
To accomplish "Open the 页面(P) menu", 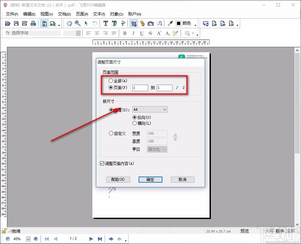I will click(81, 14).
